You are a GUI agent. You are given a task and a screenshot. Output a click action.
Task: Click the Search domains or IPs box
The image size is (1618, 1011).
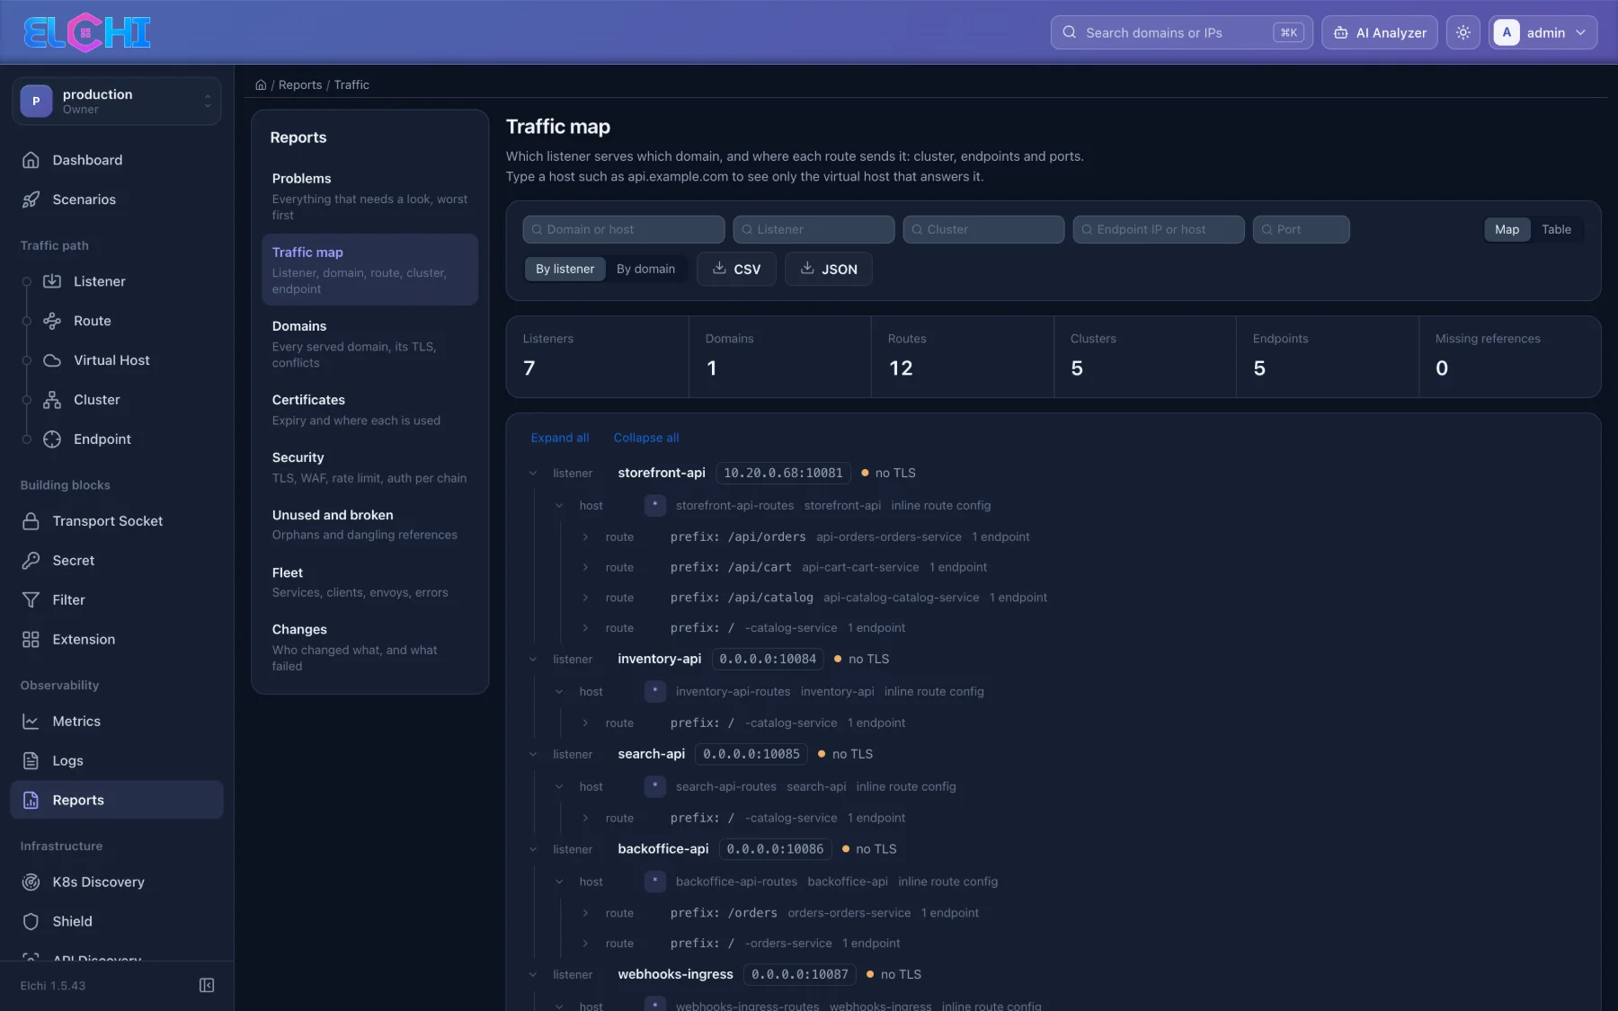point(1181,32)
